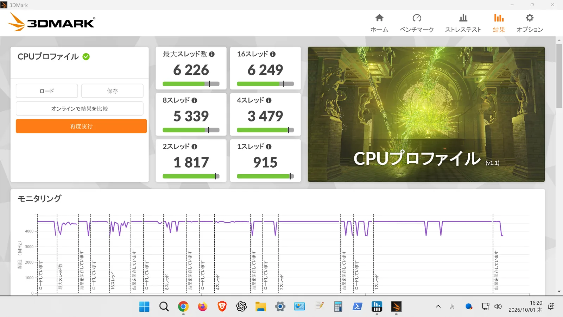This screenshot has height=317, width=563.
Task: Click the CPUプロファイル preview image
Action: click(426, 114)
